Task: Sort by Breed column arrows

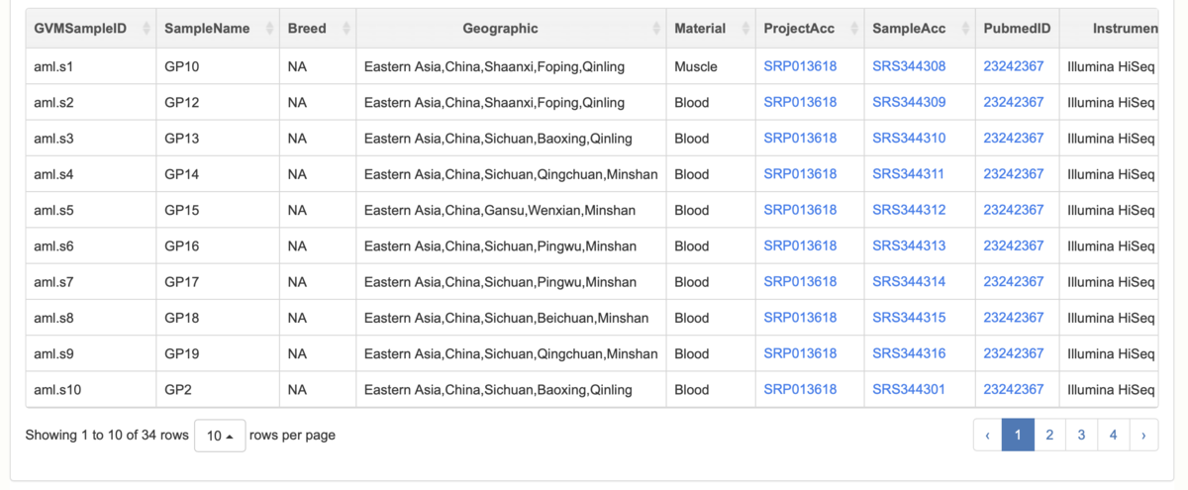Action: tap(346, 29)
